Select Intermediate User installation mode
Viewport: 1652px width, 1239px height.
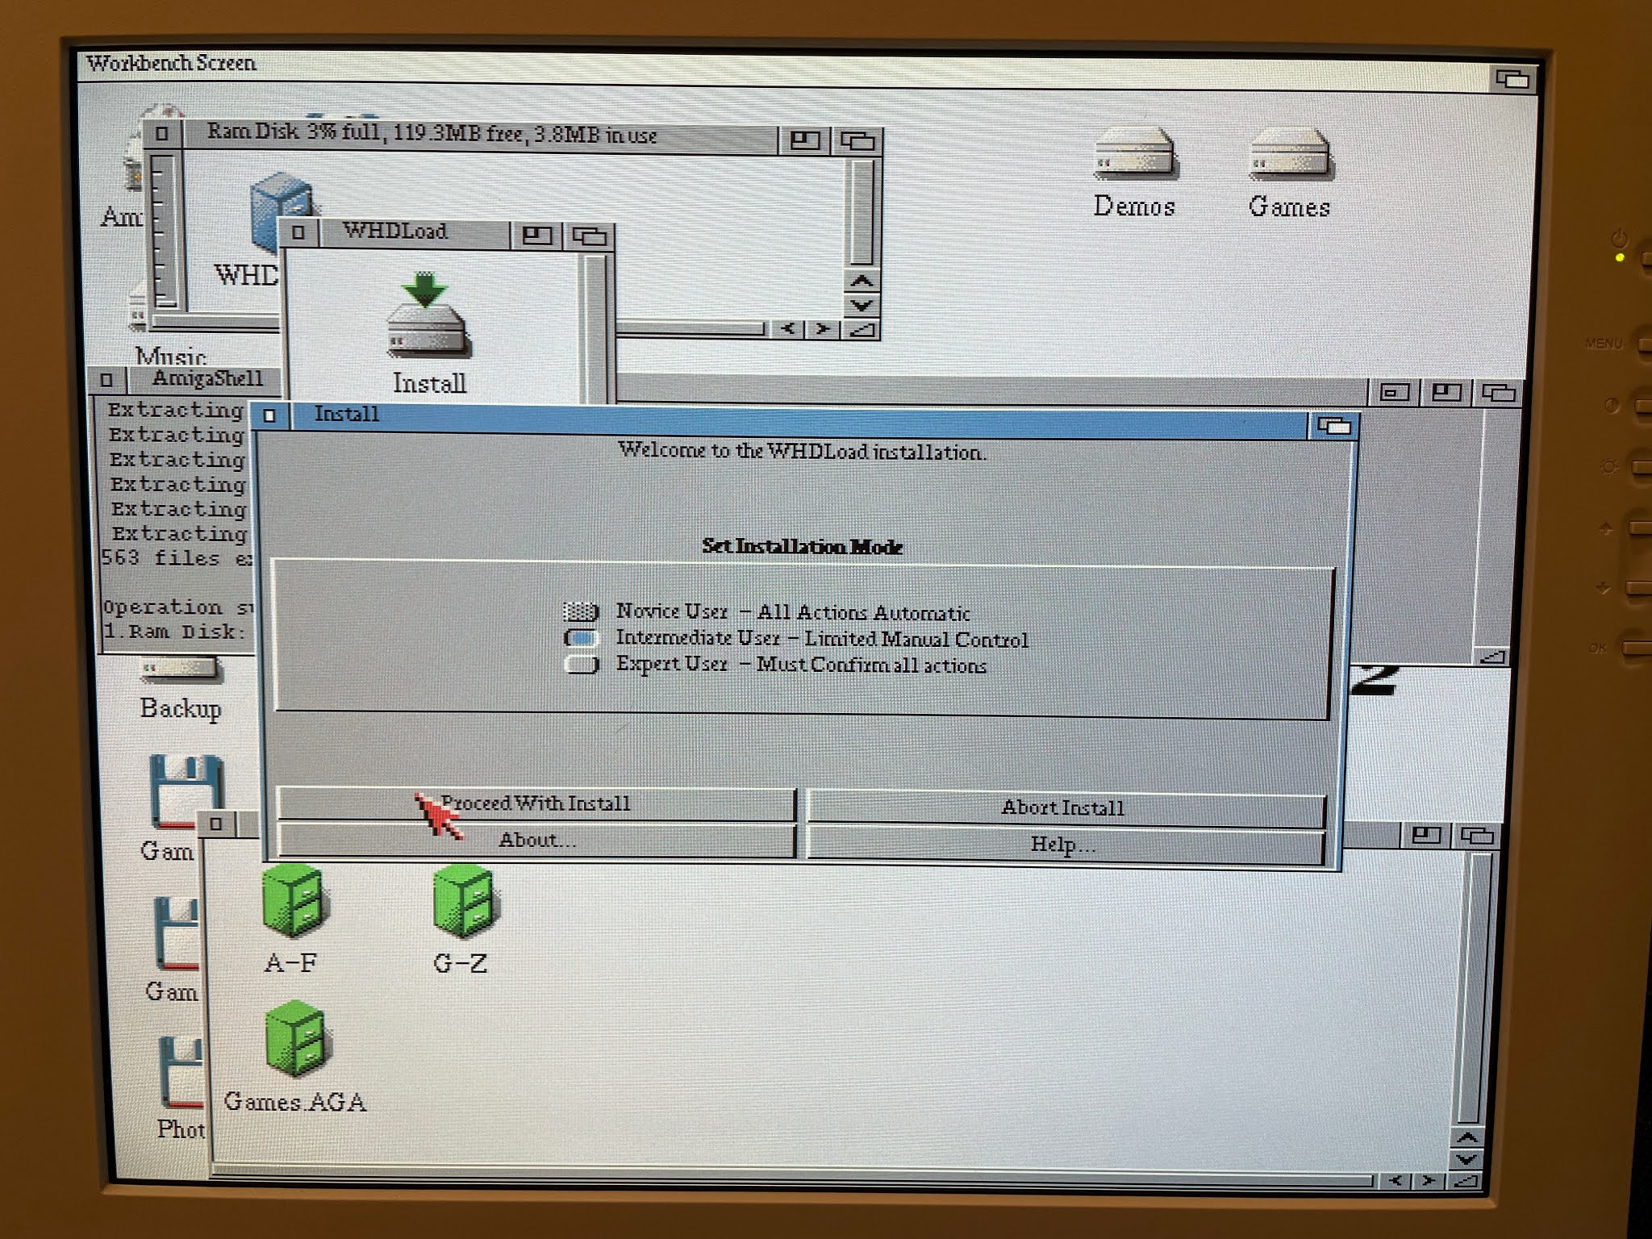pyautogui.click(x=581, y=638)
